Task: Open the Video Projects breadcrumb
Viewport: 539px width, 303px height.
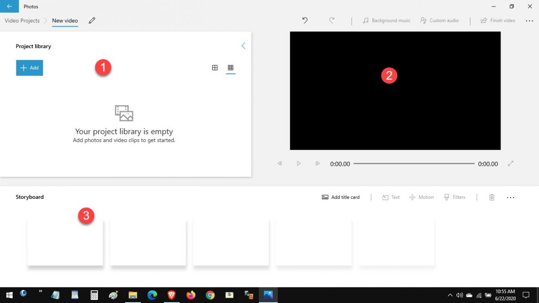Action: pyautogui.click(x=22, y=20)
